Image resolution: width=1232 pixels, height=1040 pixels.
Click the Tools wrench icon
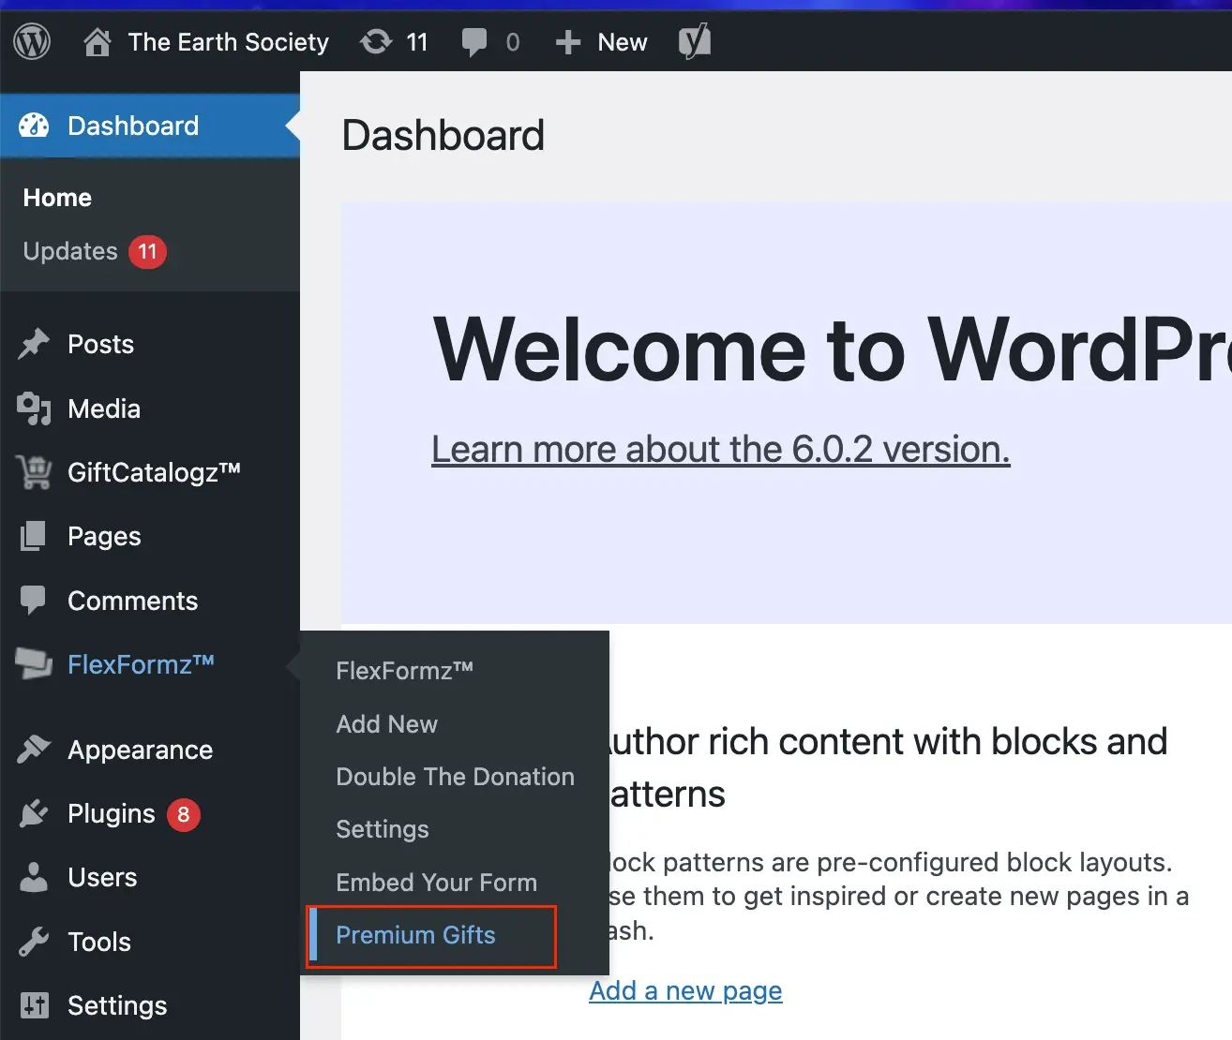(x=34, y=942)
